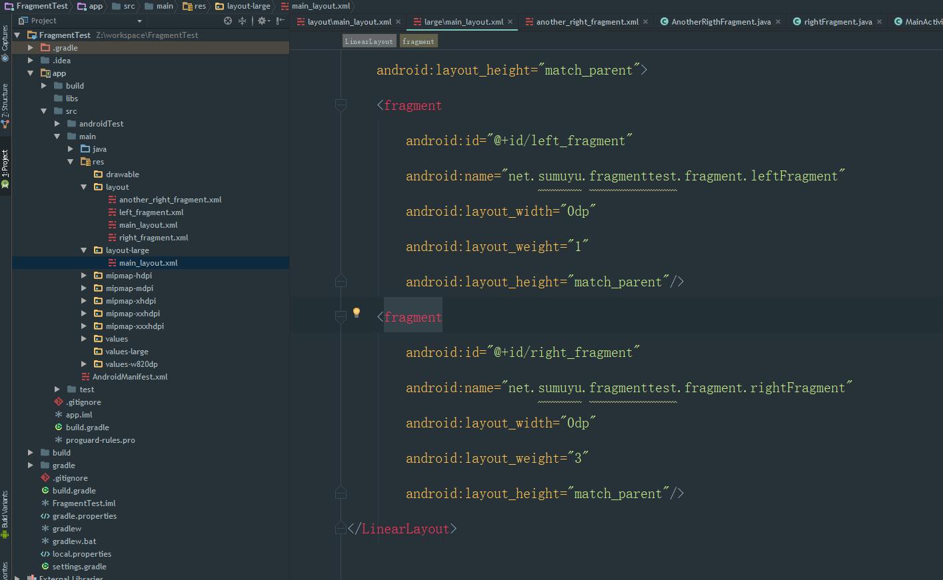Expand the test folder
Viewport: 943px width, 580px height.
(57, 390)
